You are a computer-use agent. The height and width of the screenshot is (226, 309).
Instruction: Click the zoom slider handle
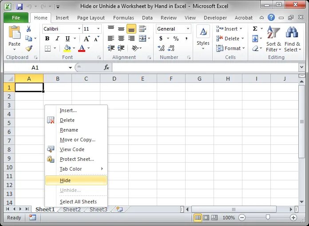click(268, 217)
